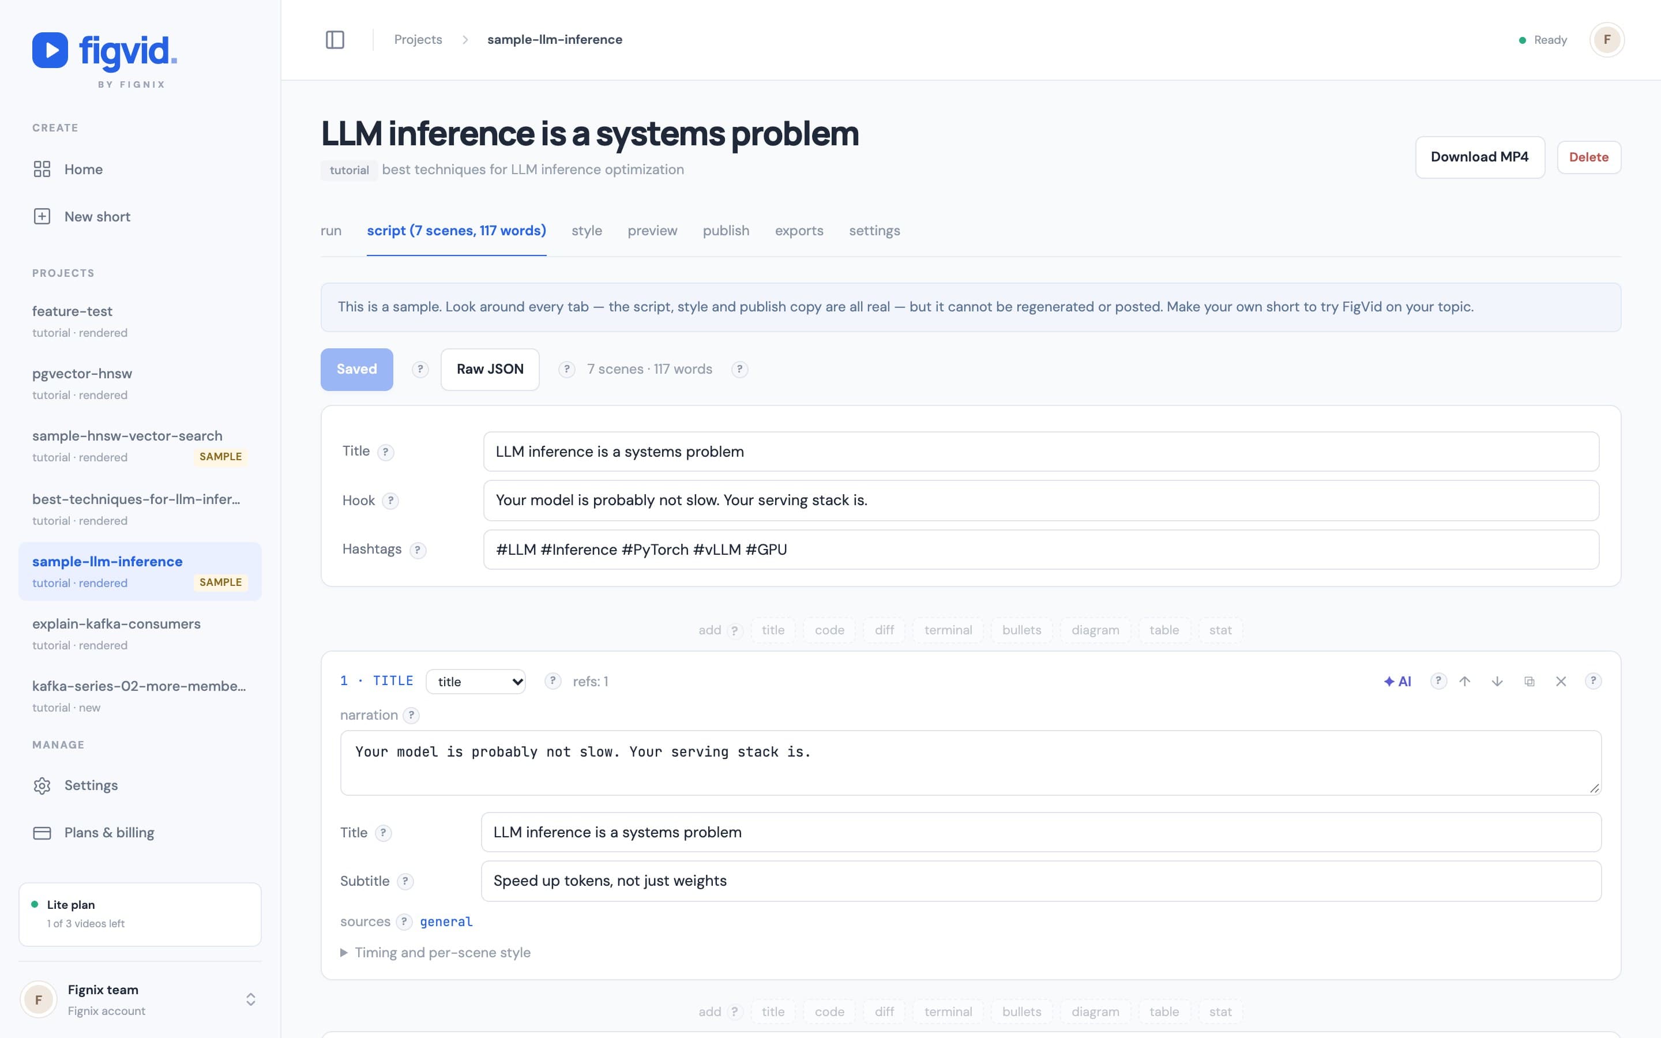Open the Raw JSON view
Image resolution: width=1661 pixels, height=1038 pixels.
click(490, 369)
